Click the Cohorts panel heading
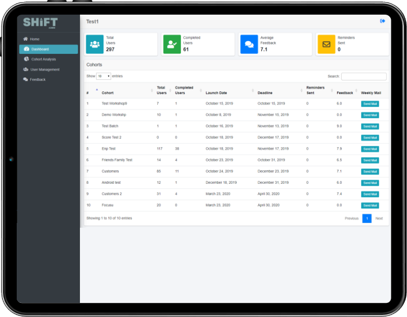Image resolution: width=407 pixels, height=317 pixels. [94, 65]
